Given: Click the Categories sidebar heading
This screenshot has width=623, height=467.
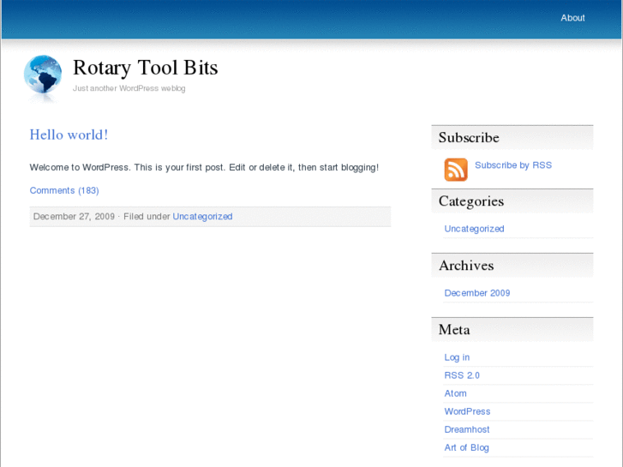Looking at the screenshot, I should click(x=471, y=201).
